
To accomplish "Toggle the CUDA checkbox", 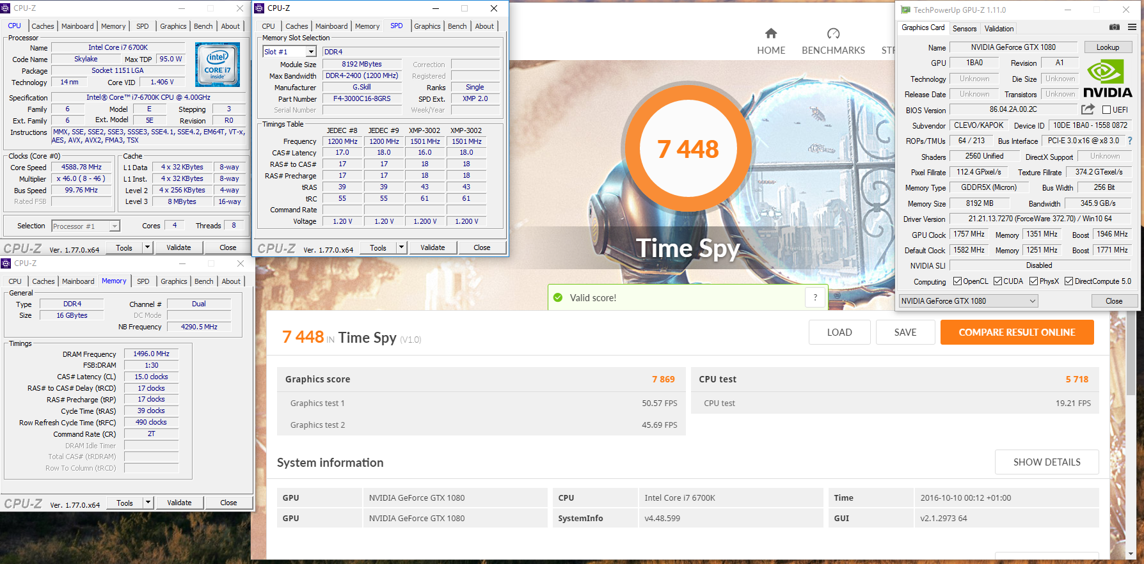I will pyautogui.click(x=997, y=281).
